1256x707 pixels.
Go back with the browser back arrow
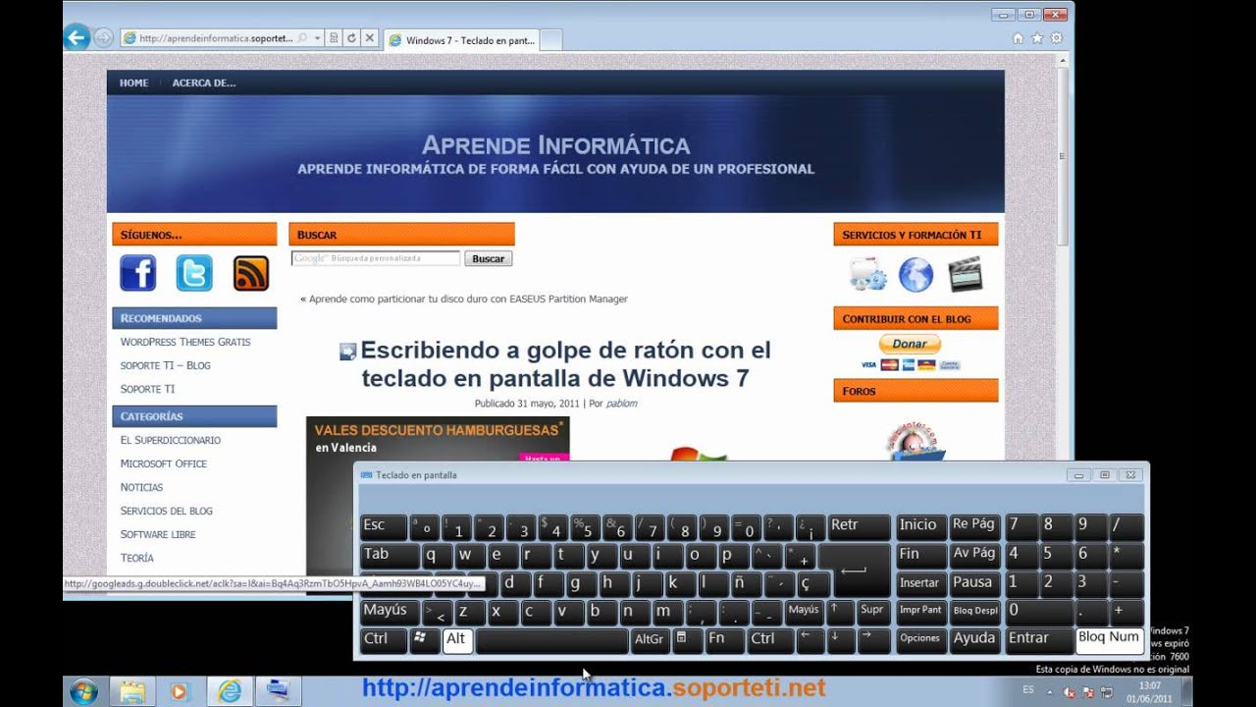[77, 37]
